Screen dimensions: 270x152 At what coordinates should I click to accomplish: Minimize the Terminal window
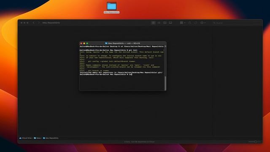coord(84,43)
